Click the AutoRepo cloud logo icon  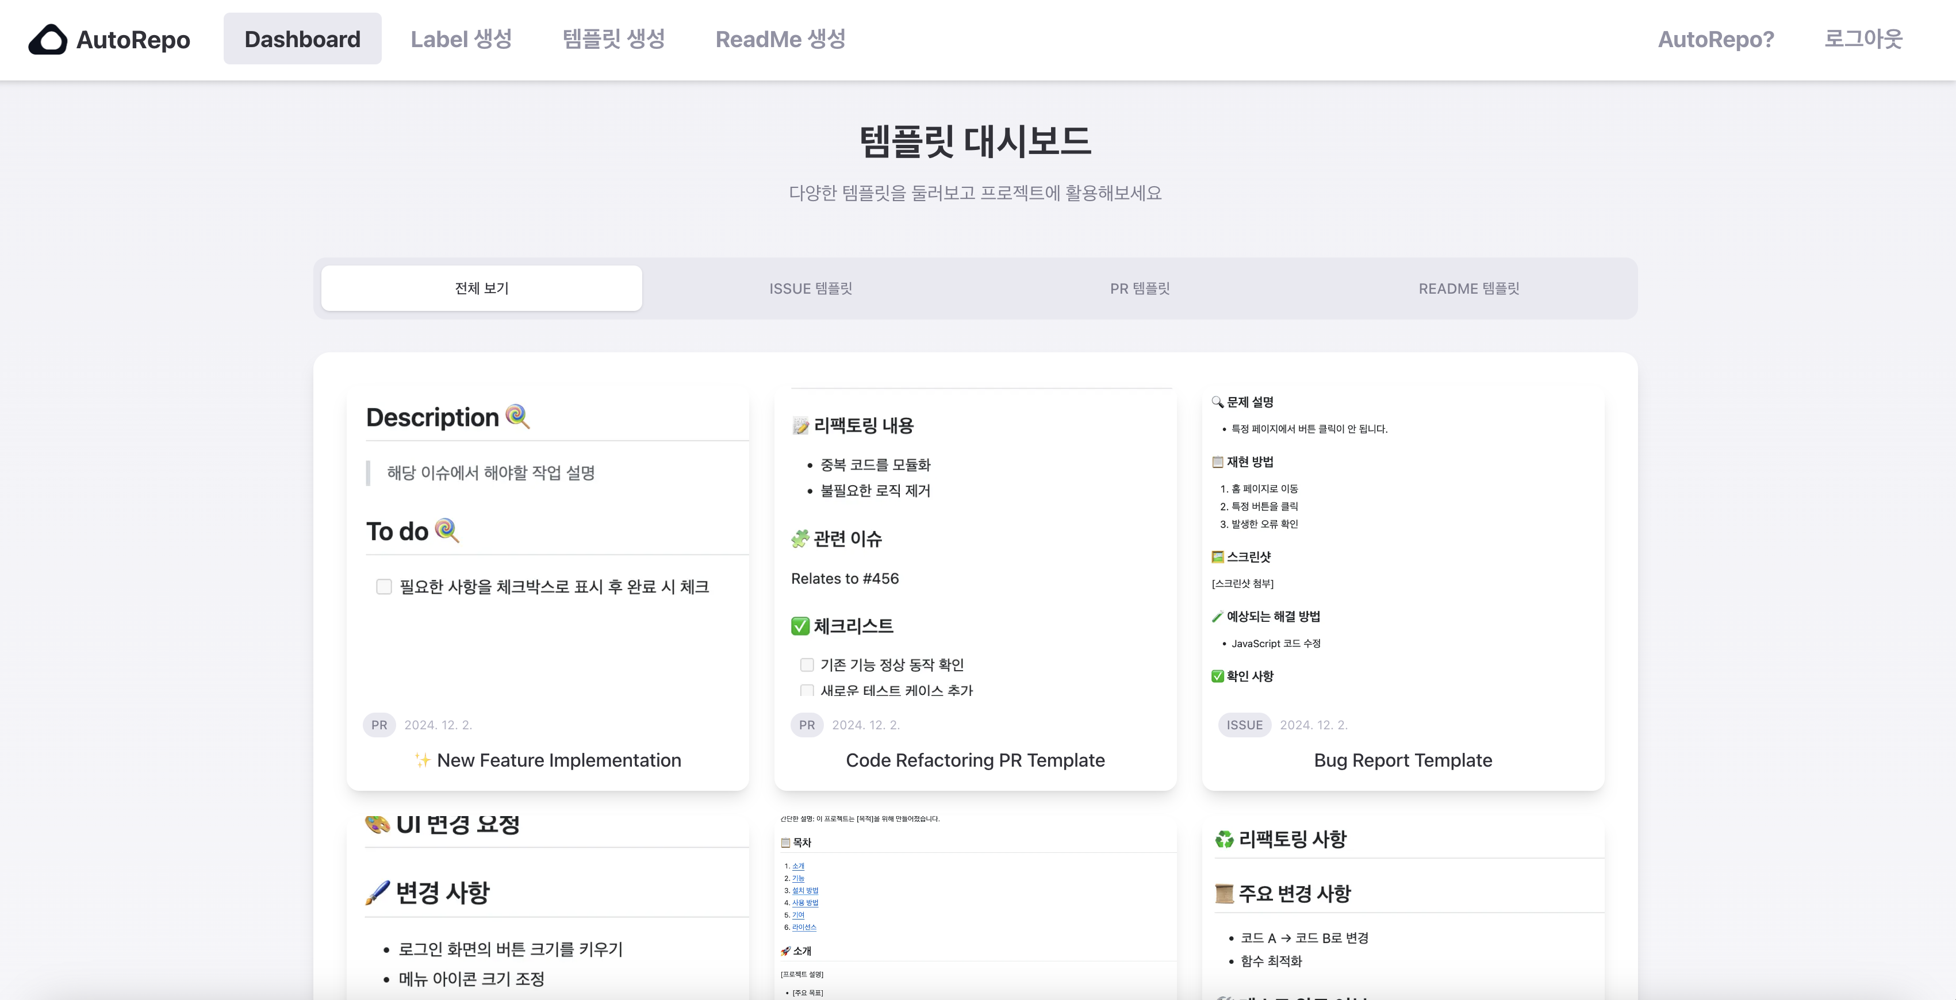(48, 40)
